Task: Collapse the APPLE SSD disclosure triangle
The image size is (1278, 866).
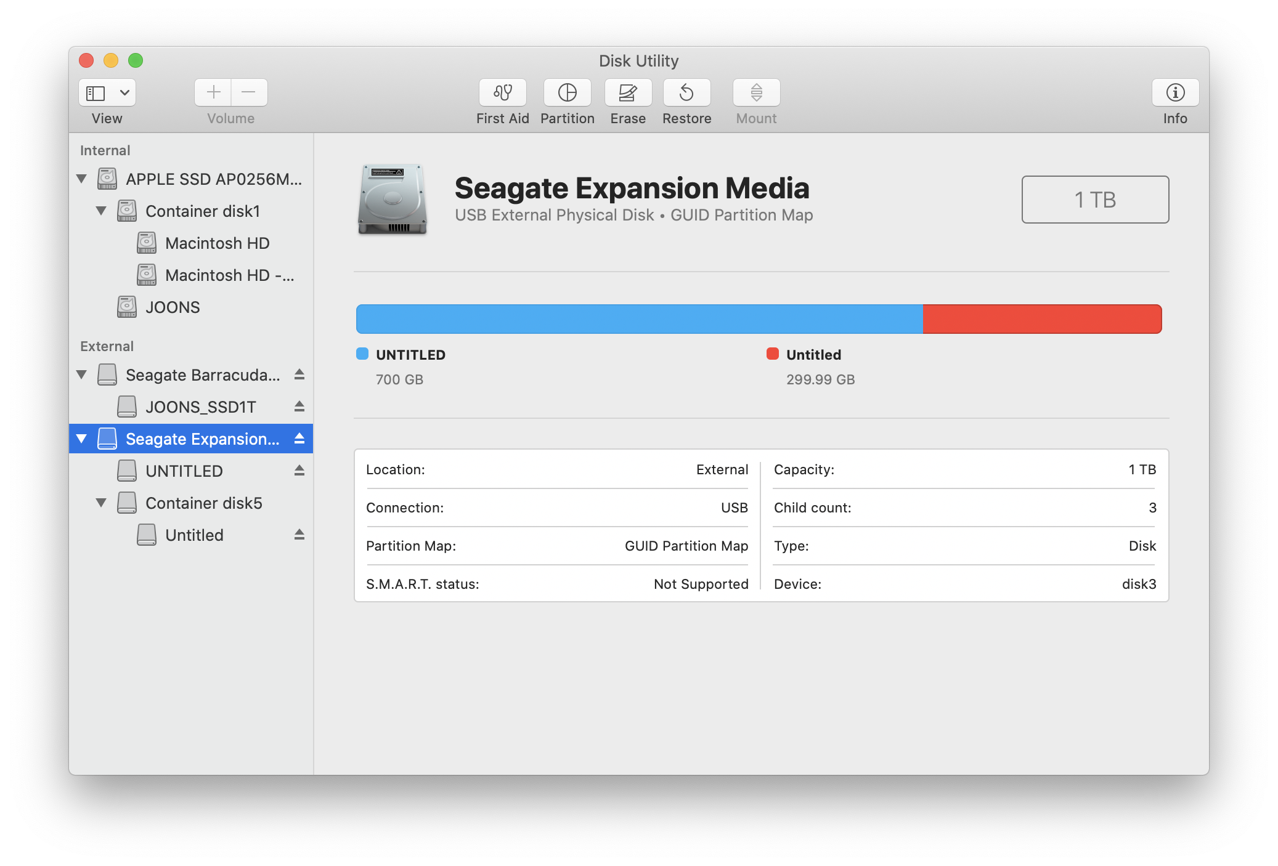Action: 81,179
